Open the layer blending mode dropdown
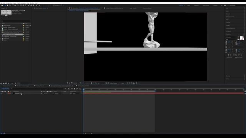 click(x=58, y=93)
